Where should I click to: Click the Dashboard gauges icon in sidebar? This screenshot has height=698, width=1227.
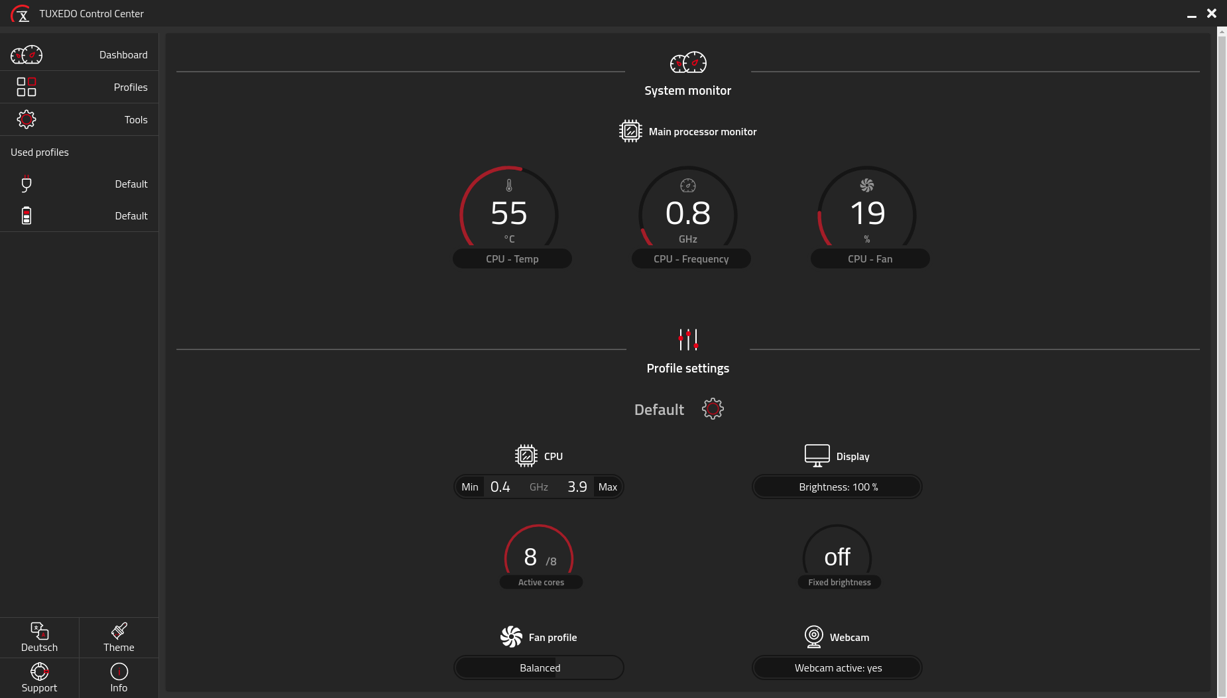tap(27, 54)
